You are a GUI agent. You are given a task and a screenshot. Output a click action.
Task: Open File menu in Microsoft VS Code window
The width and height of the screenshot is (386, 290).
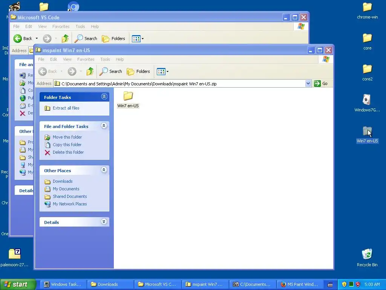coord(16,27)
